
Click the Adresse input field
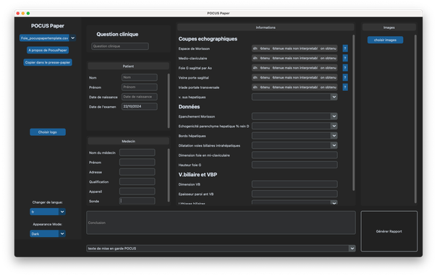(x=137, y=172)
